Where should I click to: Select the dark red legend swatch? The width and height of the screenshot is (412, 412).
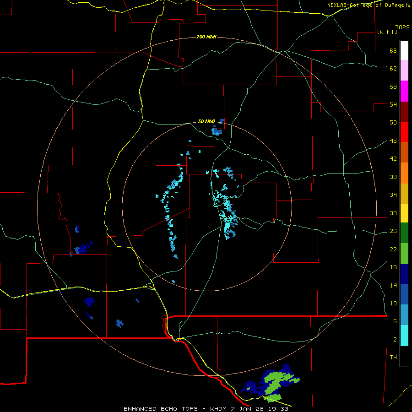click(x=404, y=112)
